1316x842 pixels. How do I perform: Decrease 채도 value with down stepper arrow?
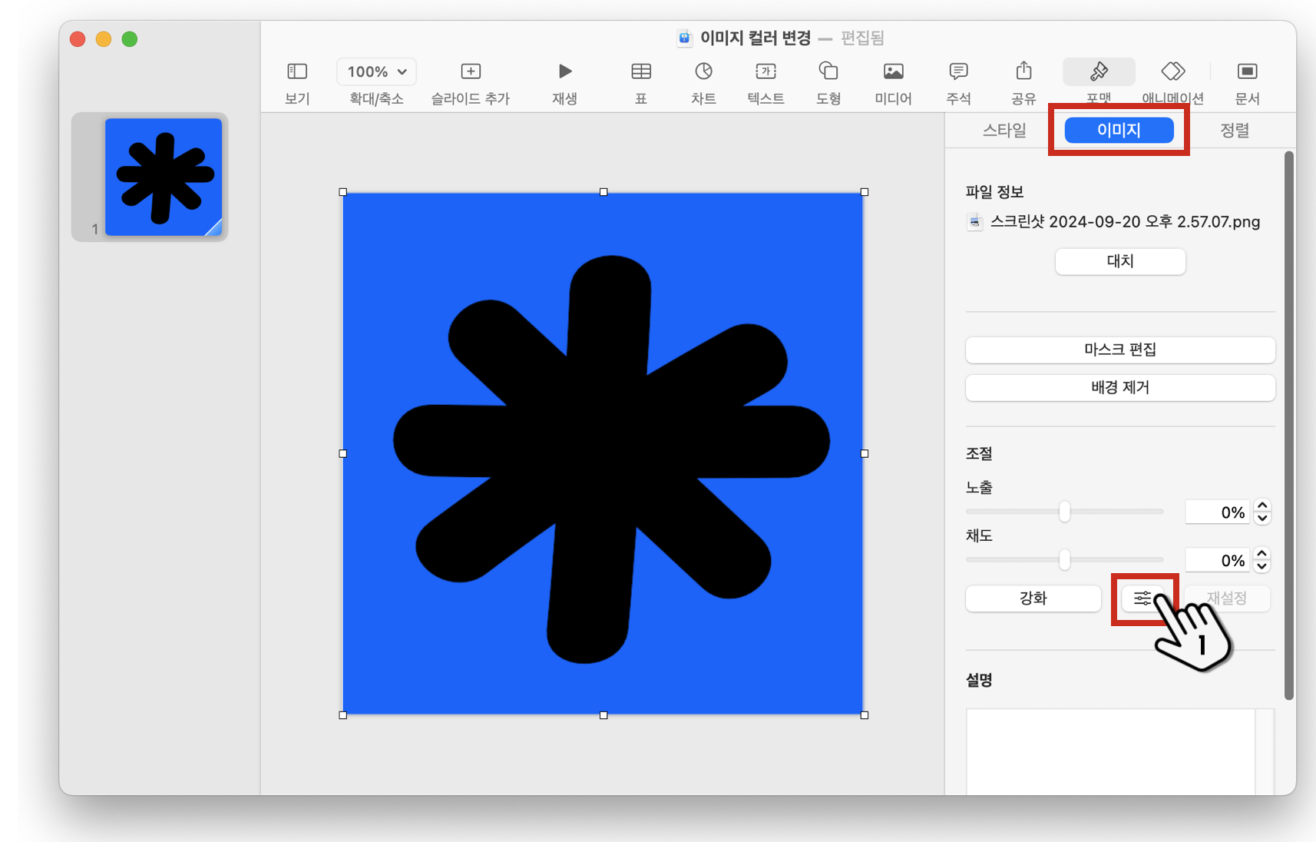point(1262,567)
